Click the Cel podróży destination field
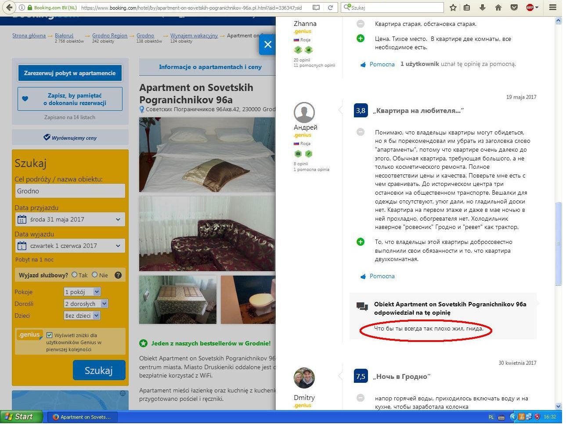 point(70,191)
